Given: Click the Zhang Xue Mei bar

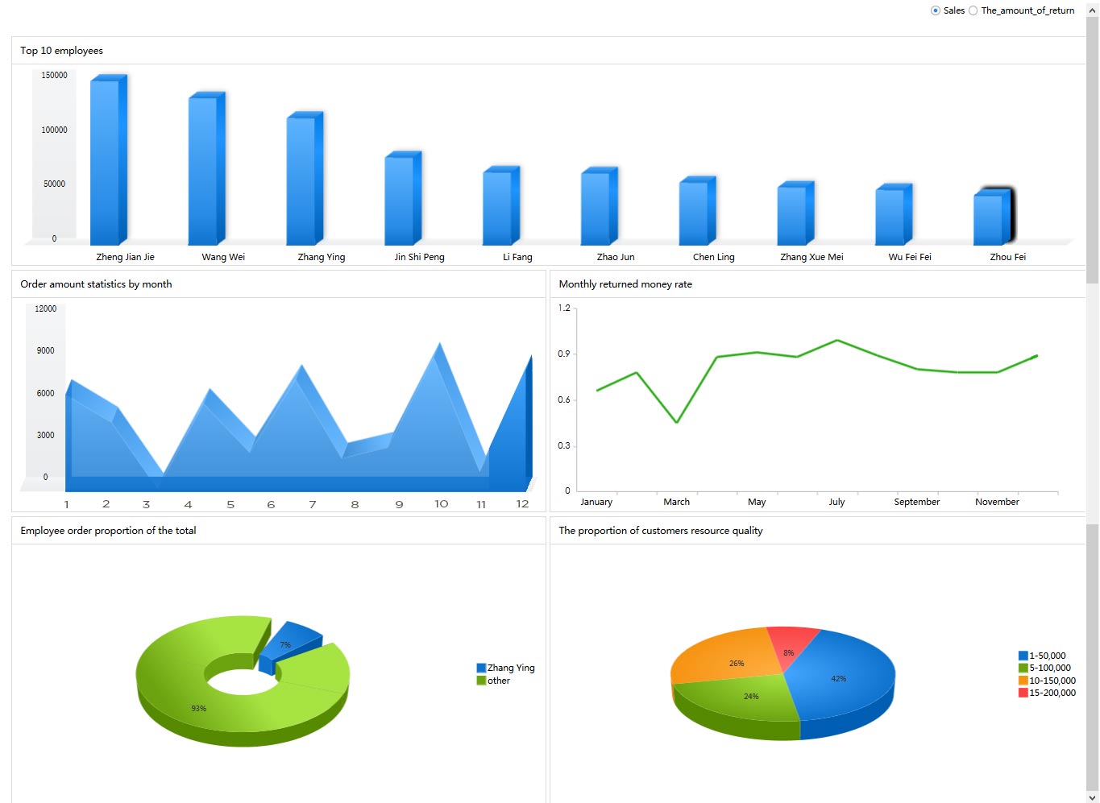Looking at the screenshot, I should (x=795, y=213).
